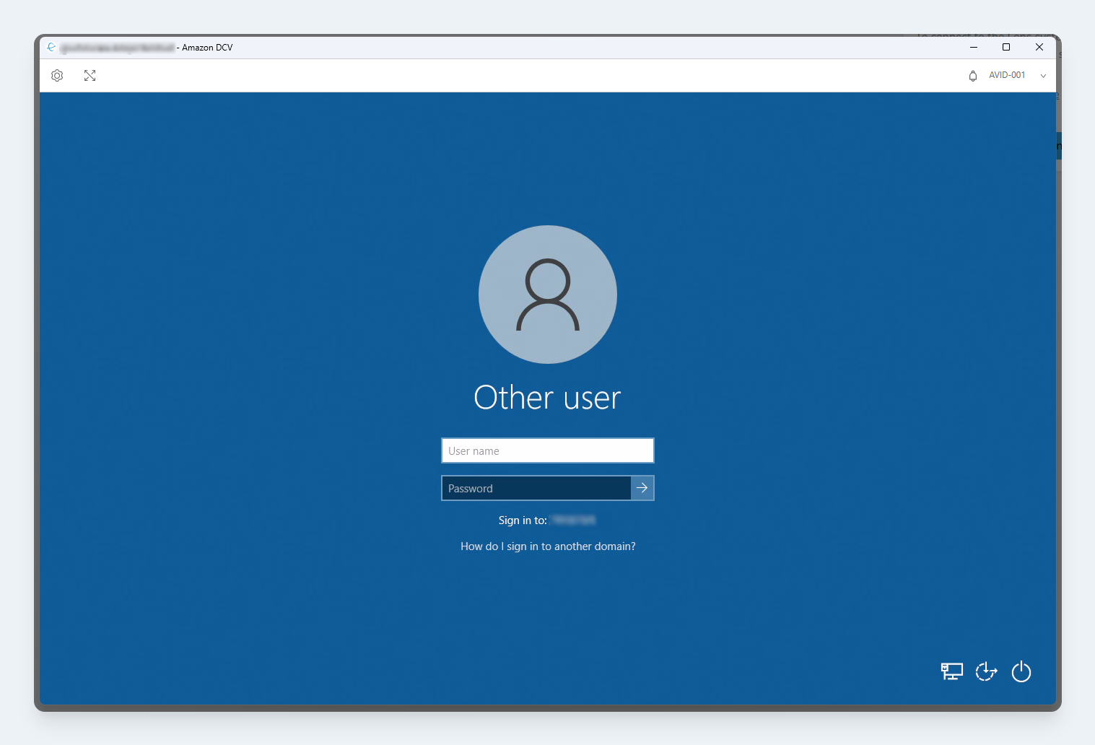Open the network connection icon on the login screen
The image size is (1095, 745).
(x=951, y=671)
